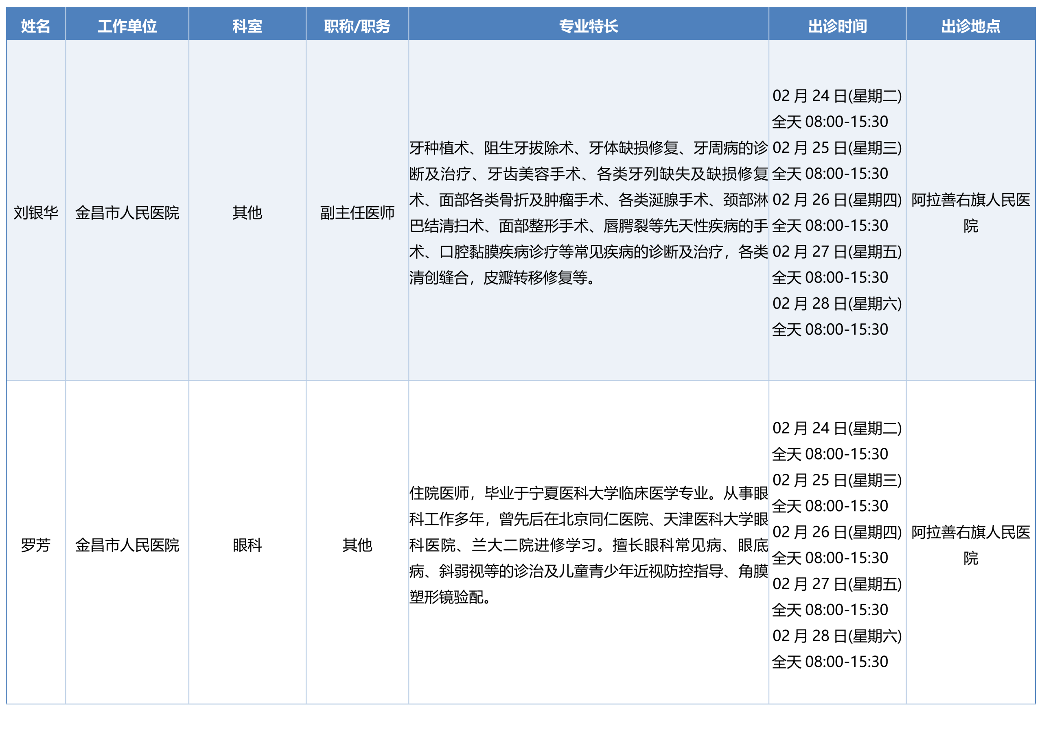Click the specialty text starting with 住院医师

(x=588, y=545)
